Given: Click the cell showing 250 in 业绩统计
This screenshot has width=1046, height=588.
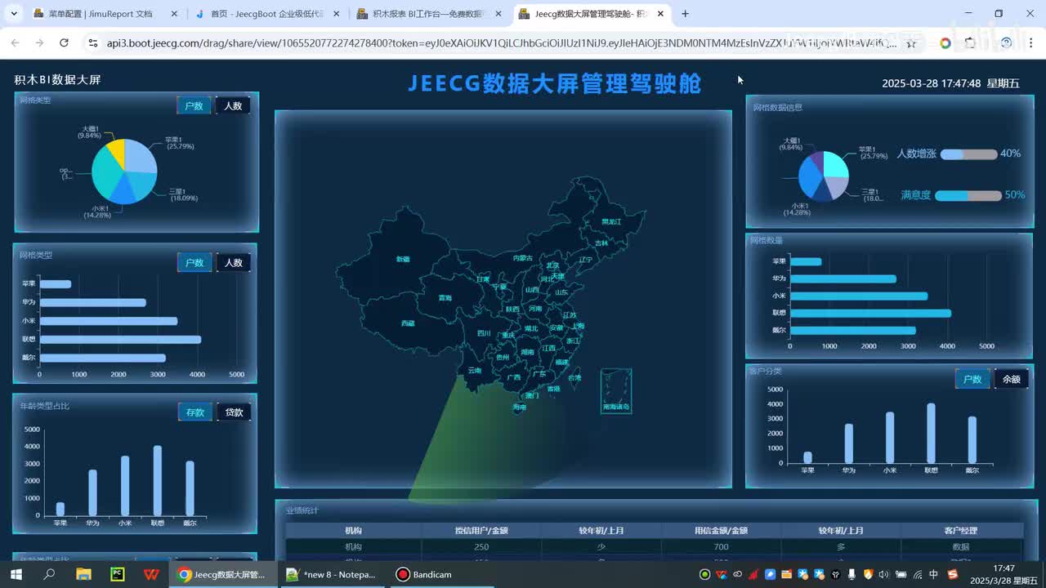Looking at the screenshot, I should pos(481,547).
